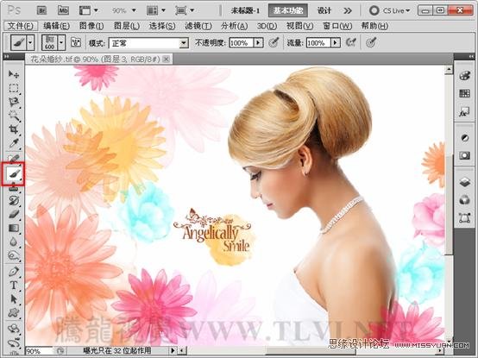
Task: Select the Brush tool in the toolbox
Action: click(14, 174)
